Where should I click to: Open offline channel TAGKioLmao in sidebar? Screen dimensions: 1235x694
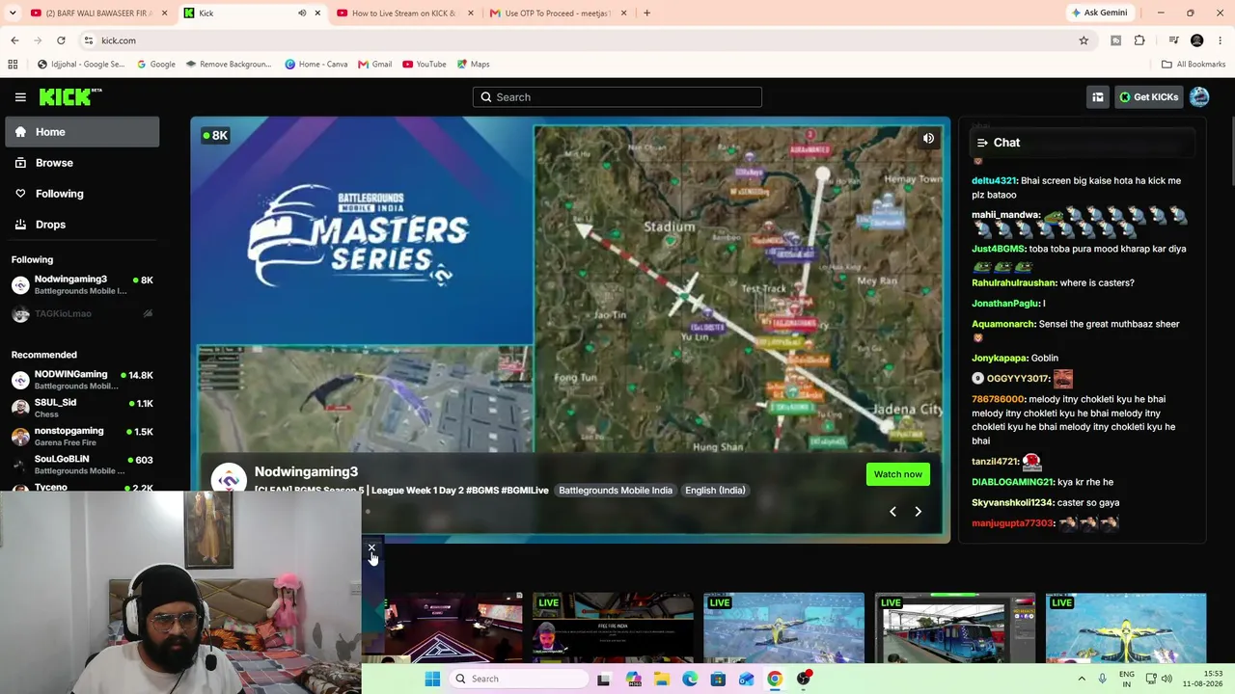pos(82,313)
